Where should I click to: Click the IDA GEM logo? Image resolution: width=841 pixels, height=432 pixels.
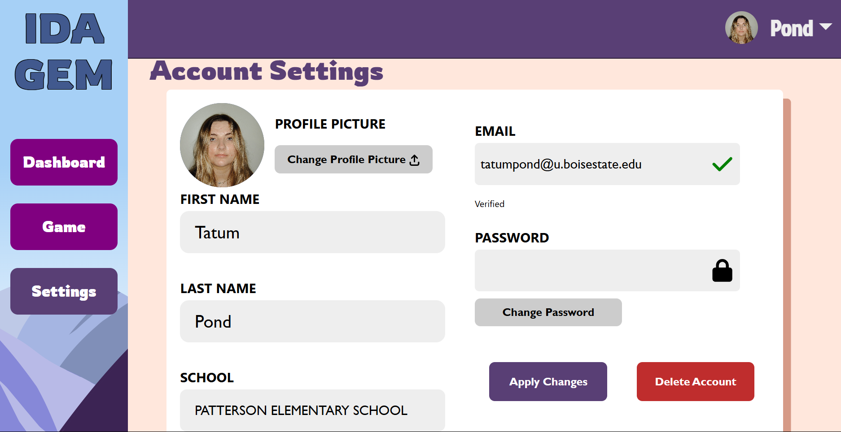(63, 51)
